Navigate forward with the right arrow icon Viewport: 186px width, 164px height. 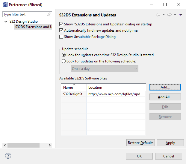pyautogui.click(x=170, y=15)
